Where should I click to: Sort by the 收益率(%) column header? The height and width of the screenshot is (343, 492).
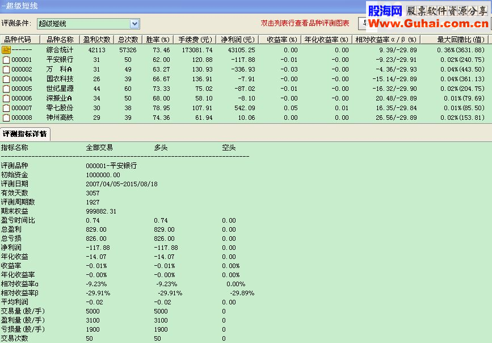[280, 40]
